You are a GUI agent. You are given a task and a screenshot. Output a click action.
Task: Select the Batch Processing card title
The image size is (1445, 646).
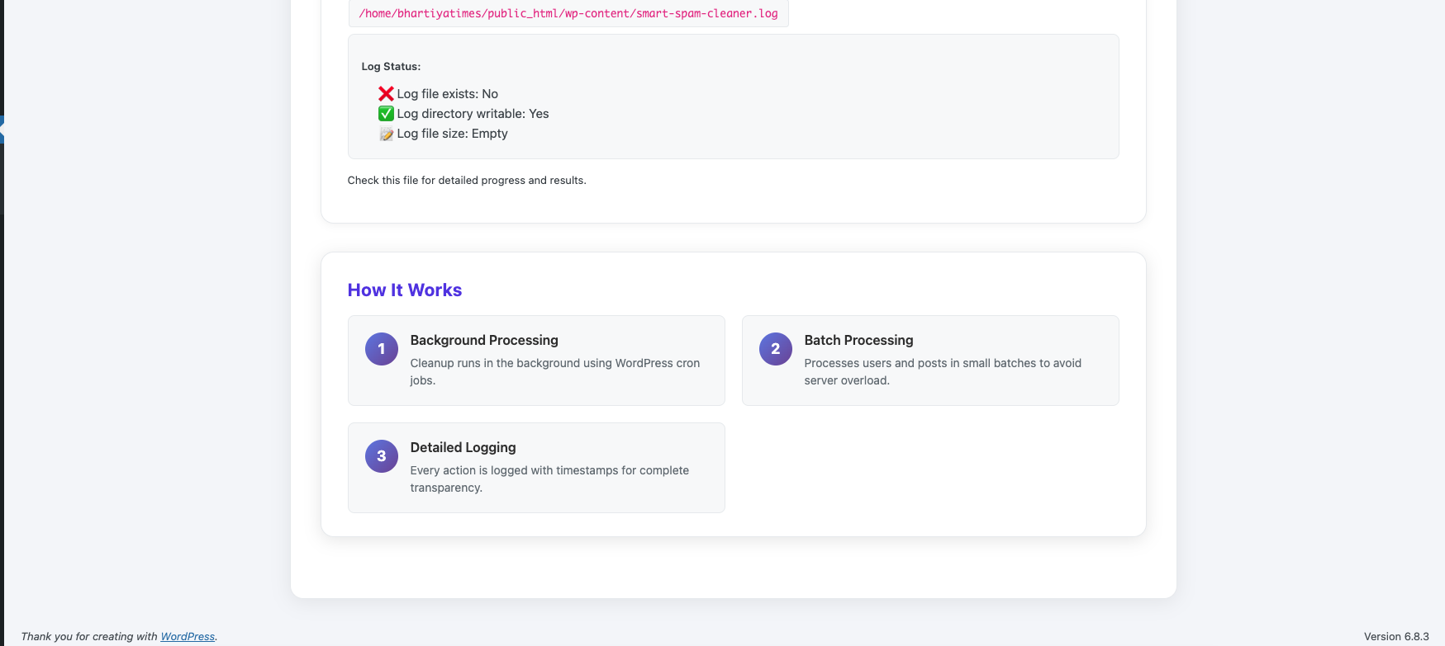858,340
